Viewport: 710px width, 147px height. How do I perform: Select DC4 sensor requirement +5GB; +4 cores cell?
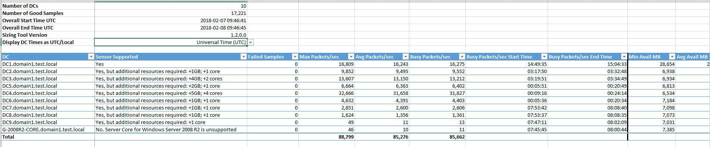[x=171, y=93]
